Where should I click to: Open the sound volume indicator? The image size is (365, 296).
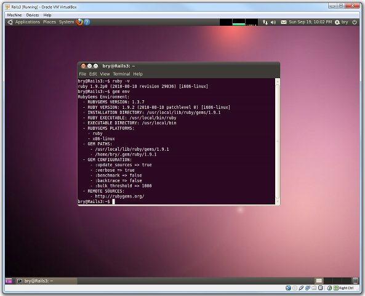273,22
